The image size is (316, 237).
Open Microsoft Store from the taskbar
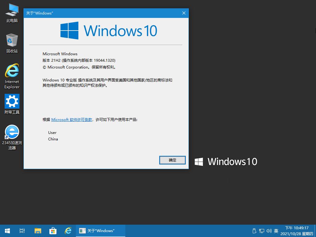click(53, 231)
